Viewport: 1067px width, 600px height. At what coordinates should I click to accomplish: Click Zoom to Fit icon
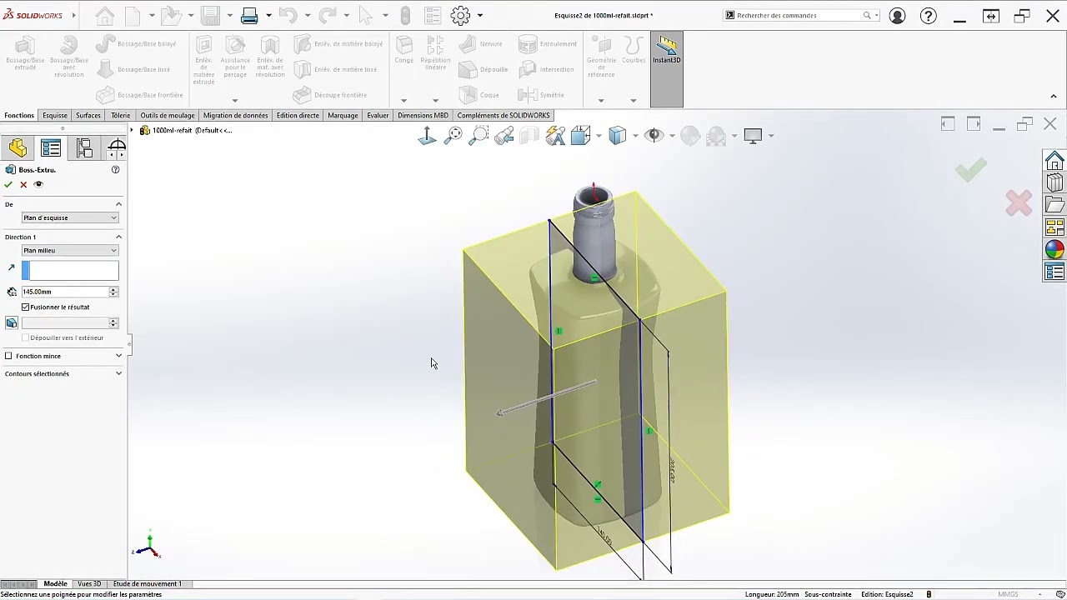tap(453, 136)
